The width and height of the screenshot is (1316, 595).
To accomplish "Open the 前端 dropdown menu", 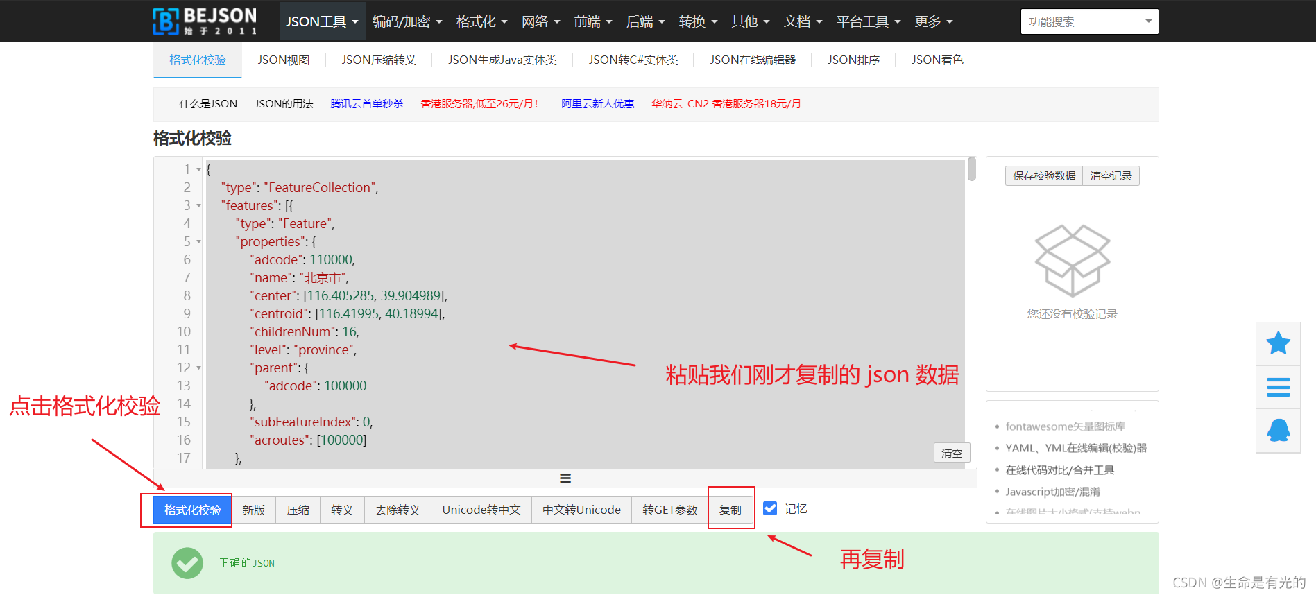I will coord(593,21).
